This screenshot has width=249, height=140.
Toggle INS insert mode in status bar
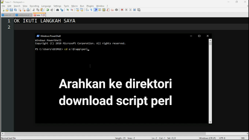tap(243, 138)
